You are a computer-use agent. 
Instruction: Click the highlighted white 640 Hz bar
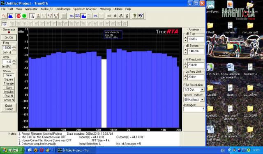tap(104, 93)
